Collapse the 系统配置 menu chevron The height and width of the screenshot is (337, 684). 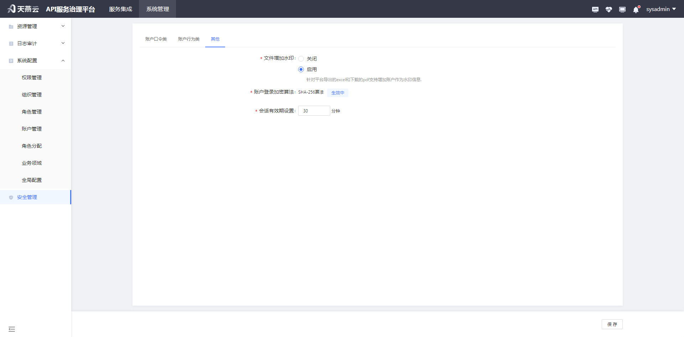(x=63, y=60)
